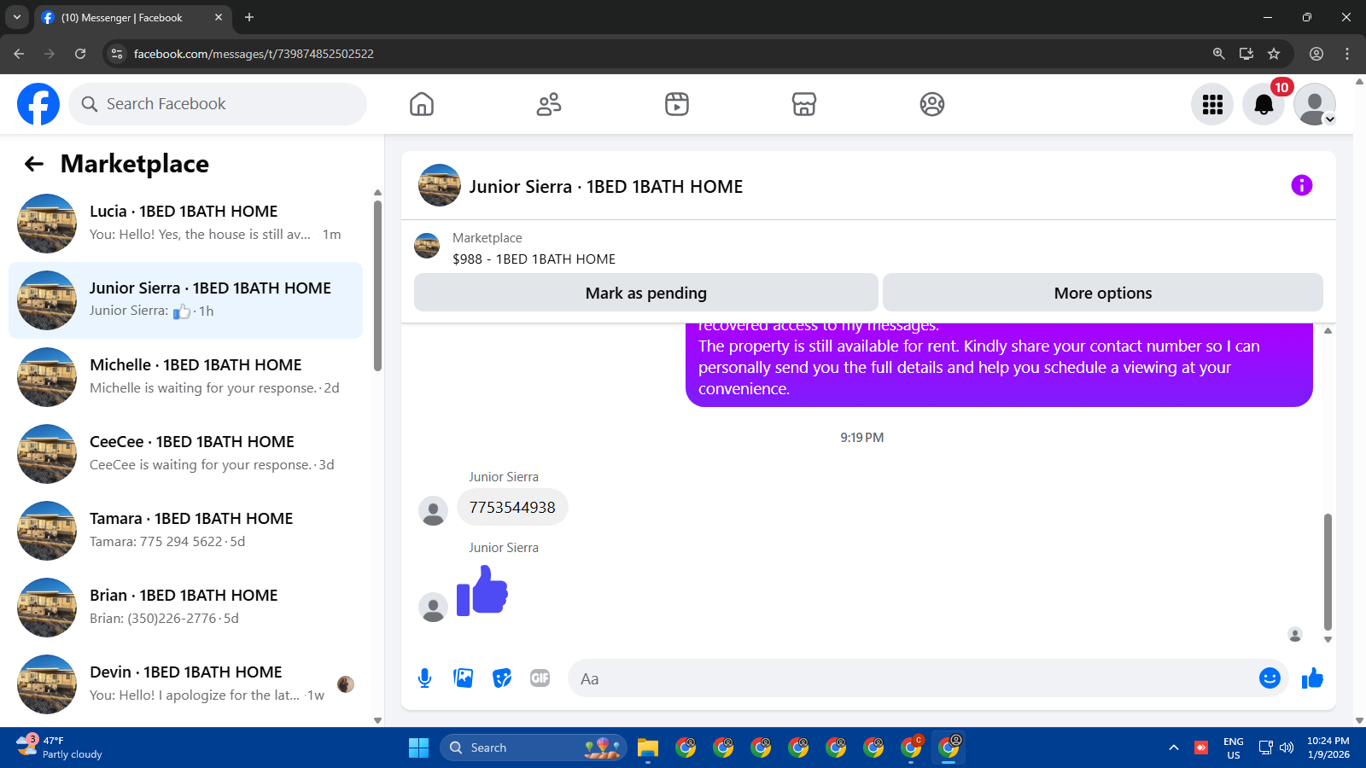Record a voice clip with microphone icon
Viewport: 1366px width, 768px height.
coord(424,678)
